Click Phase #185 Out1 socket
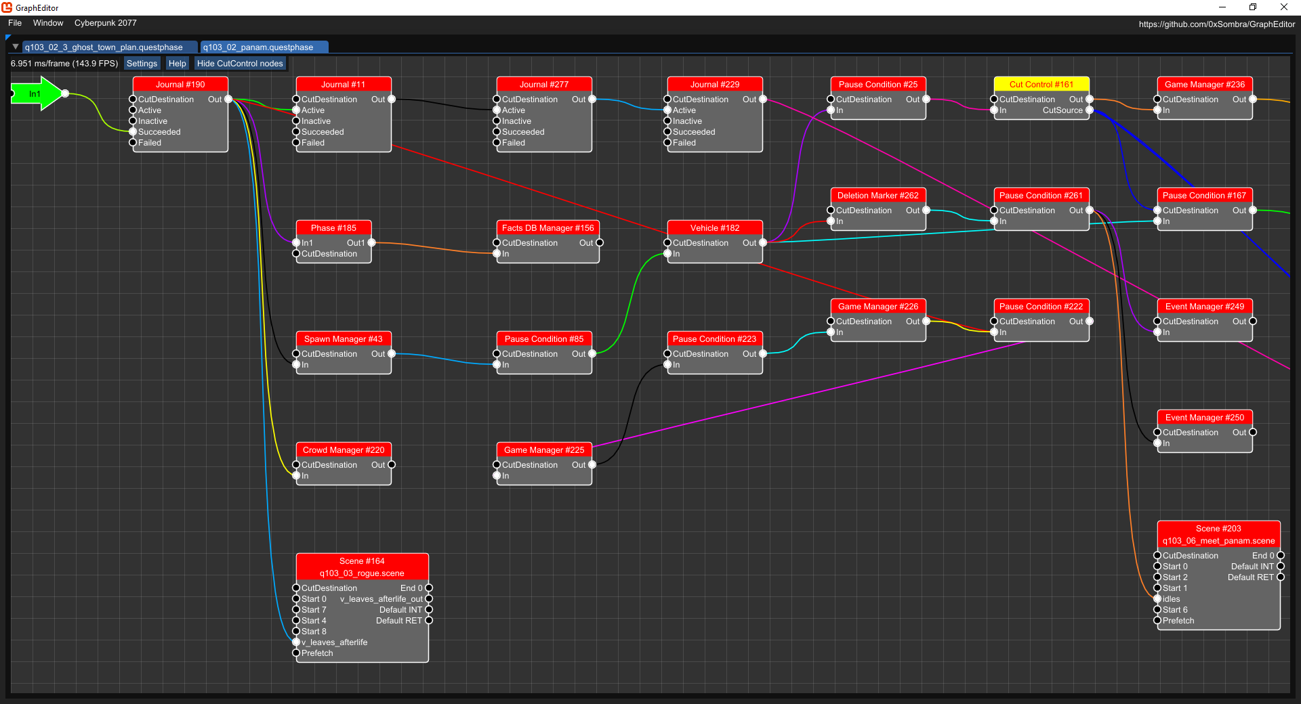1301x704 pixels. coord(371,243)
